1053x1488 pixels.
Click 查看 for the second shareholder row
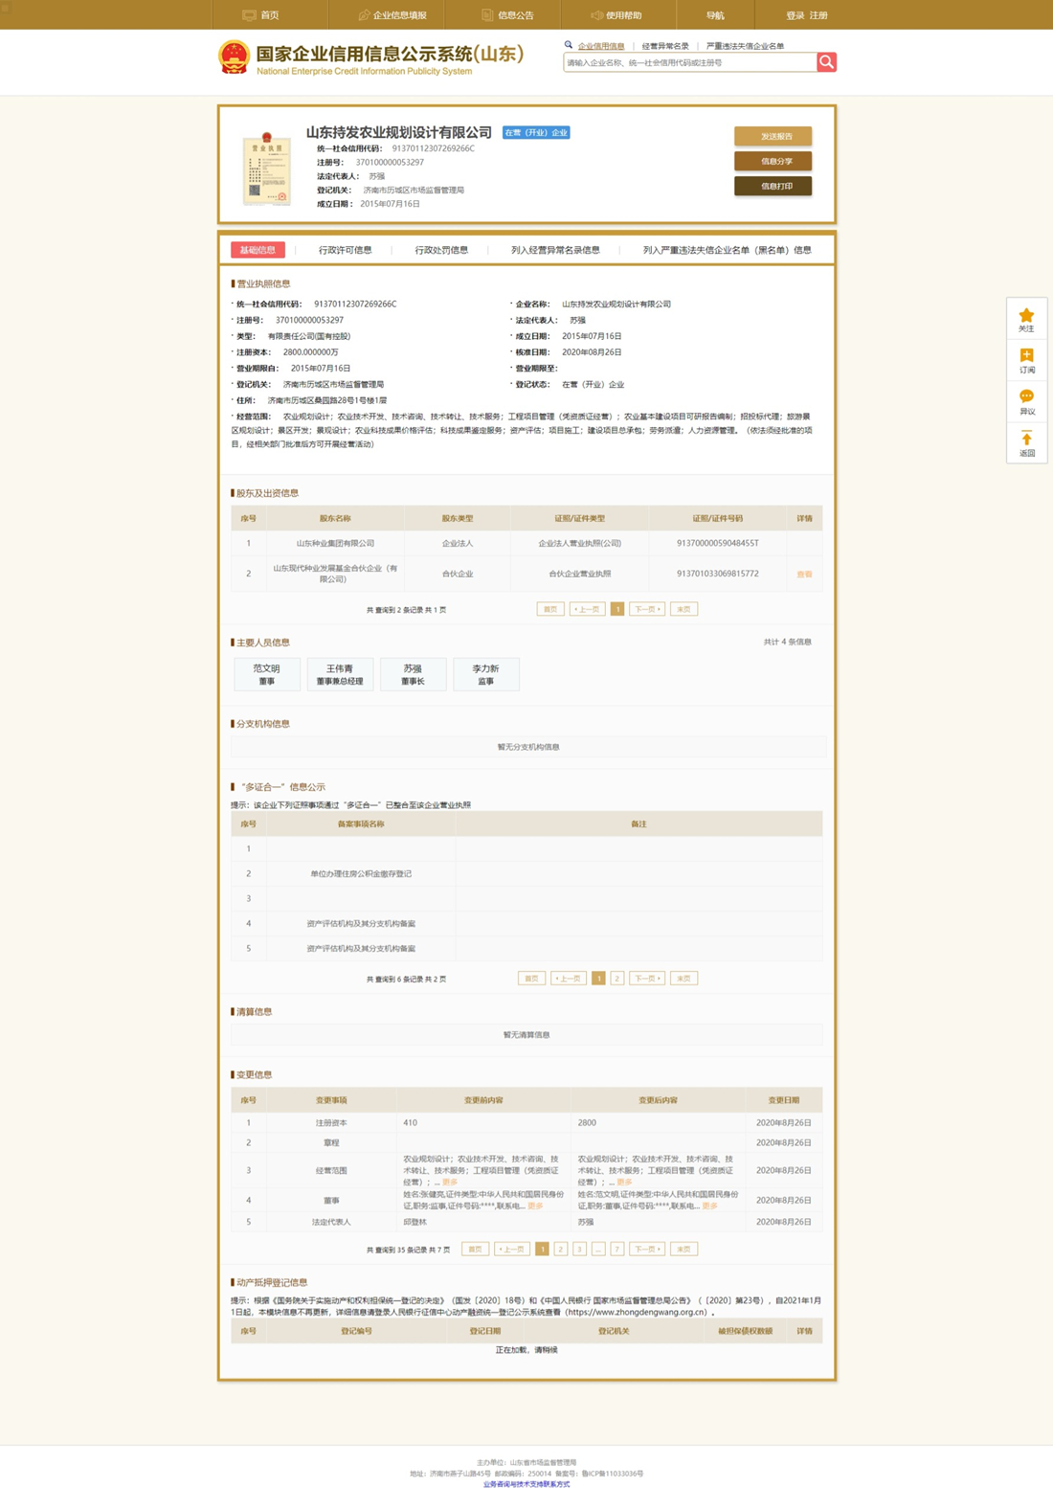pos(804,575)
